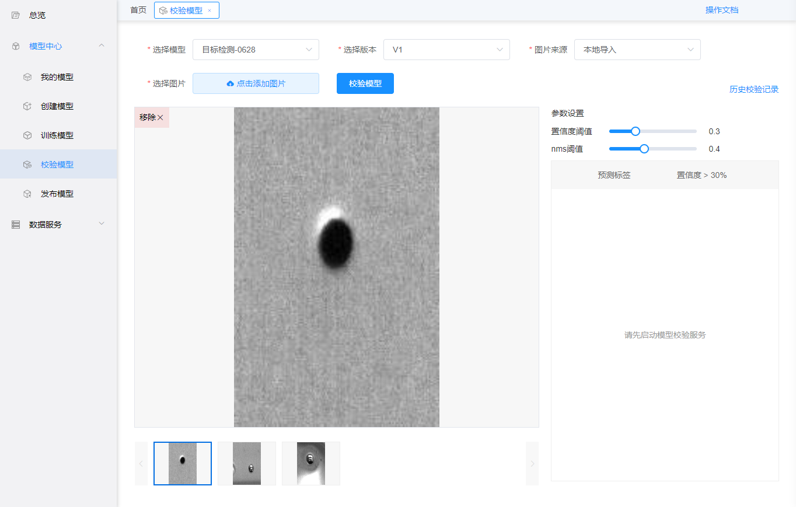This screenshot has width=796, height=507.
Task: Click the 参数设置 heading
Action: tap(568, 113)
